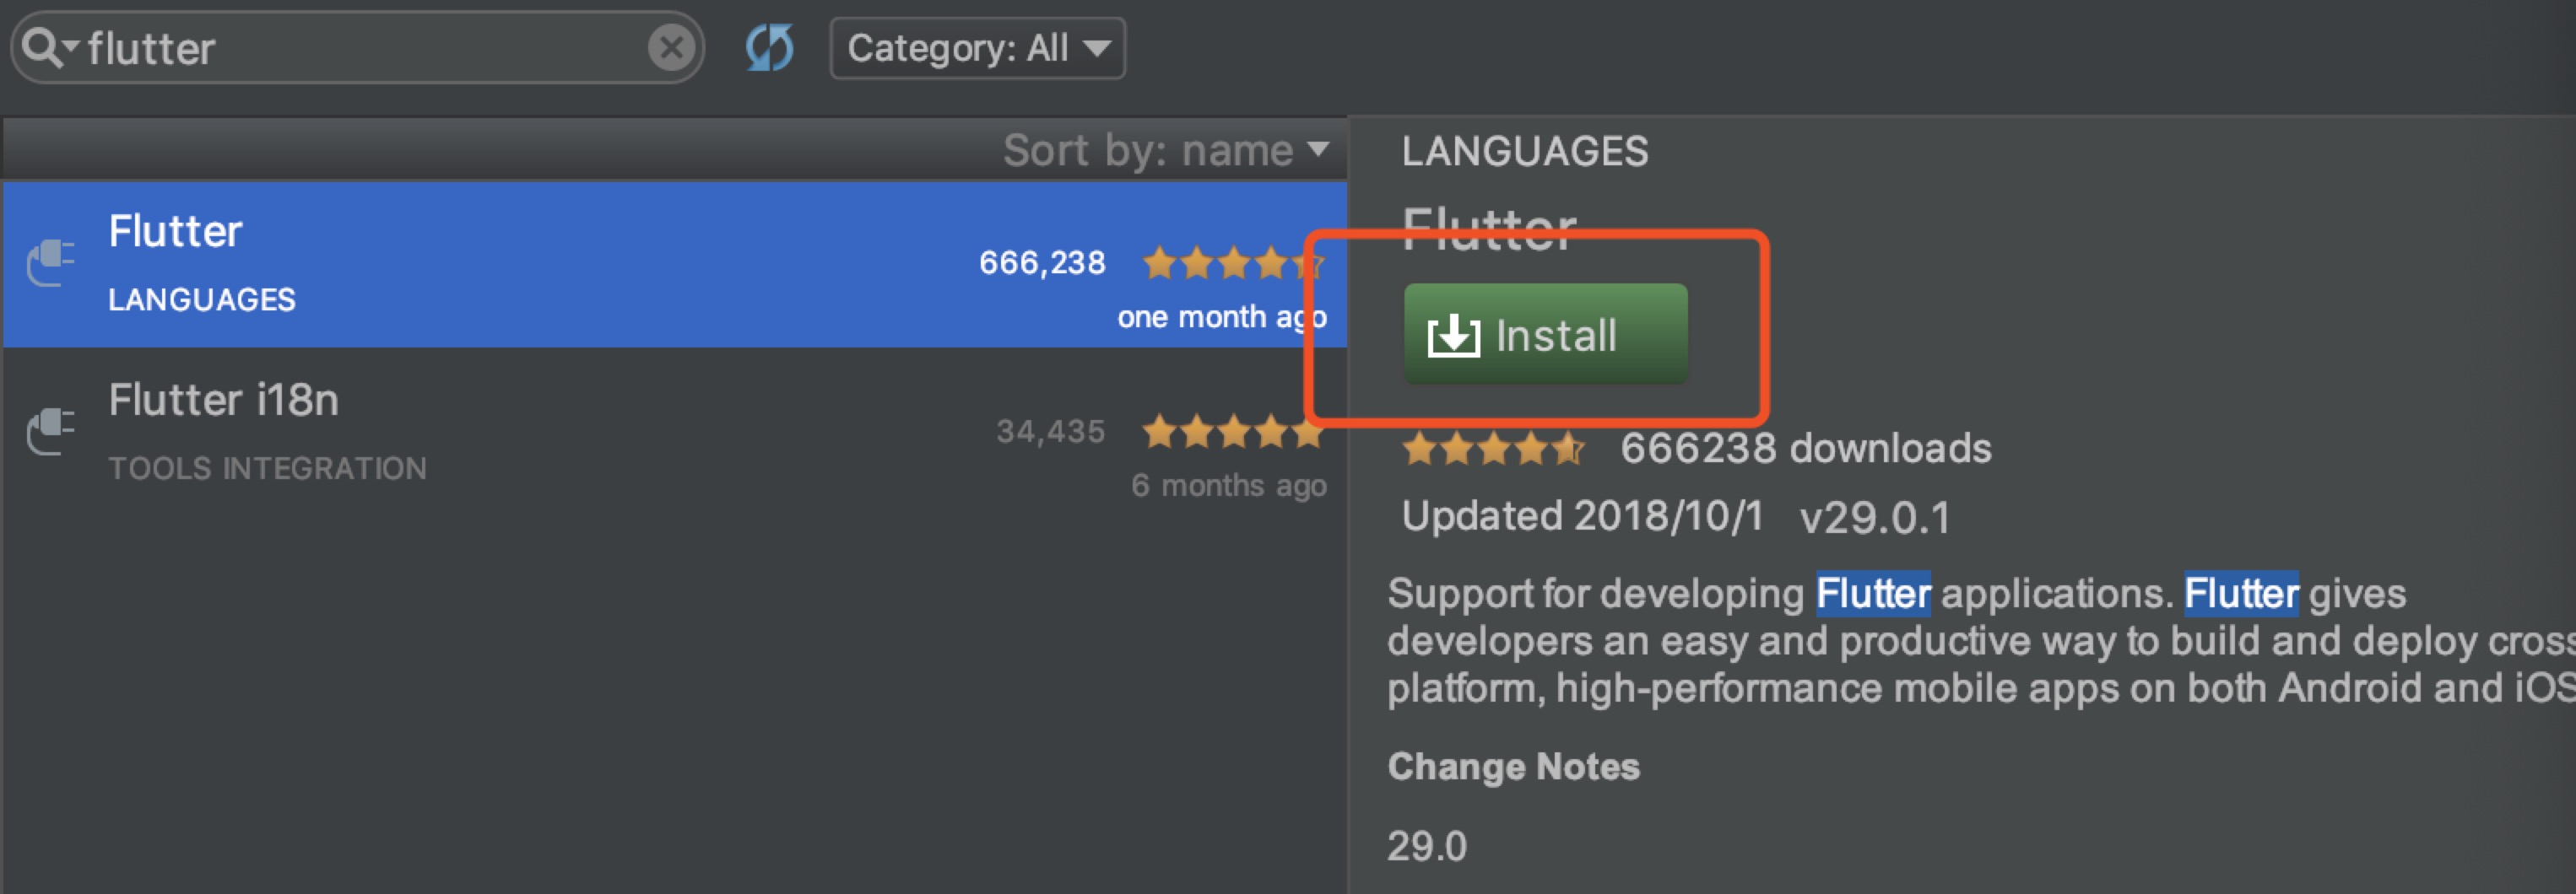Select the Flutter i18n plugin row
This screenshot has width=2576, height=894.
pos(675,433)
